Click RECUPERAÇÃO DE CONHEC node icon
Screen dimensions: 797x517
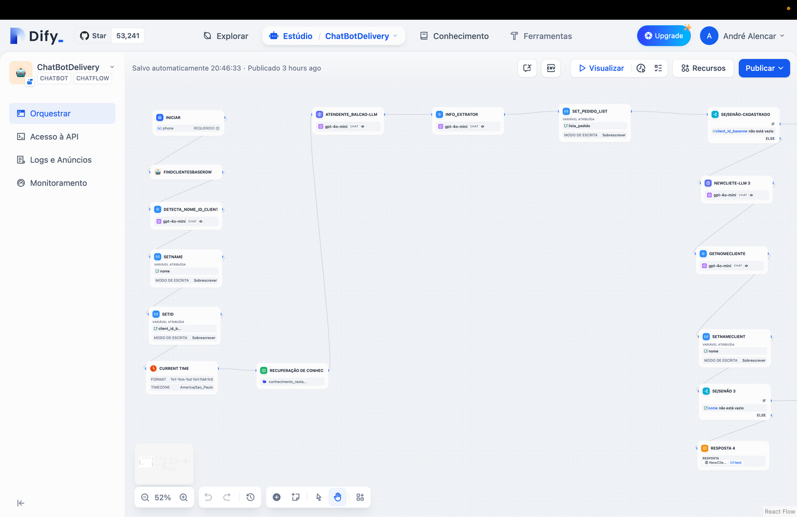click(x=264, y=370)
